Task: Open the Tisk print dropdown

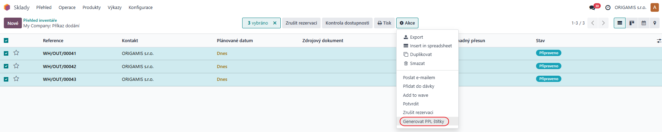Action: tap(384, 23)
